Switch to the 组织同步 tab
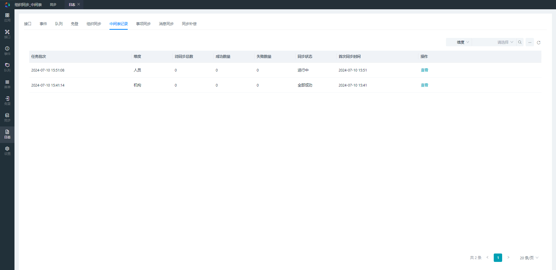 [94, 24]
